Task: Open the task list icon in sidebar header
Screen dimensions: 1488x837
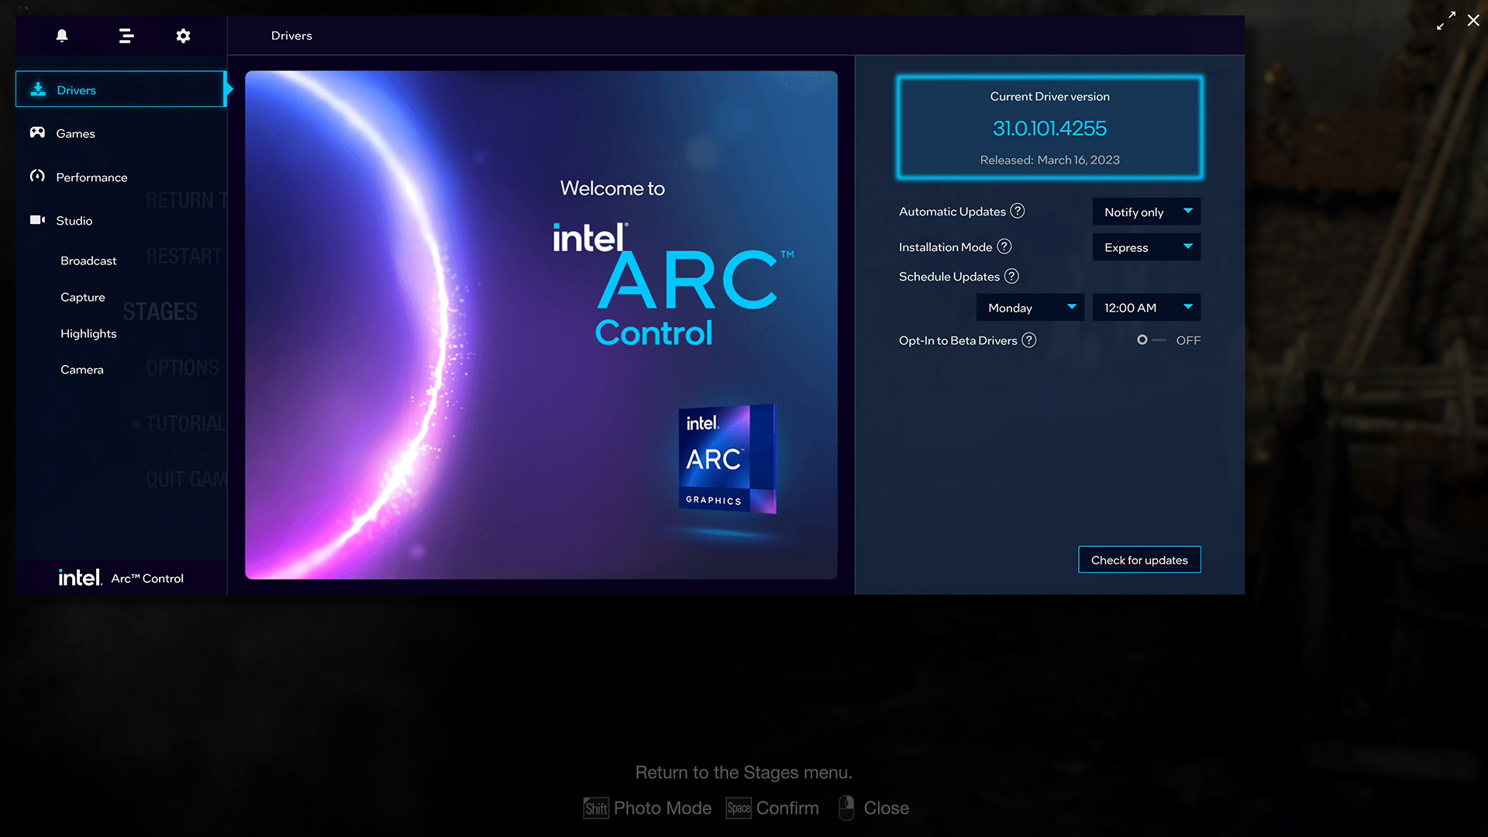Action: coord(126,36)
